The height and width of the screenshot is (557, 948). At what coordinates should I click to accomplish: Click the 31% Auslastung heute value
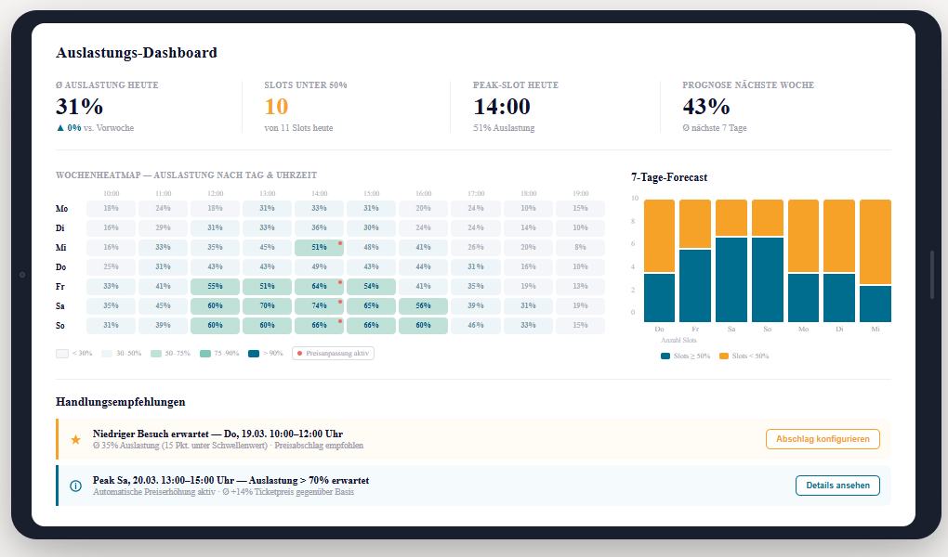(x=79, y=107)
